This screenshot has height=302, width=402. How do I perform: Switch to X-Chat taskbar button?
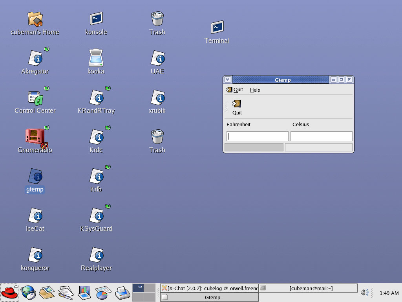pyautogui.click(x=210, y=288)
